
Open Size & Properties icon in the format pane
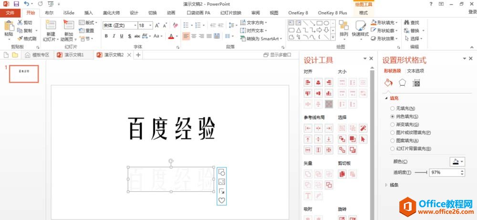pos(416,83)
